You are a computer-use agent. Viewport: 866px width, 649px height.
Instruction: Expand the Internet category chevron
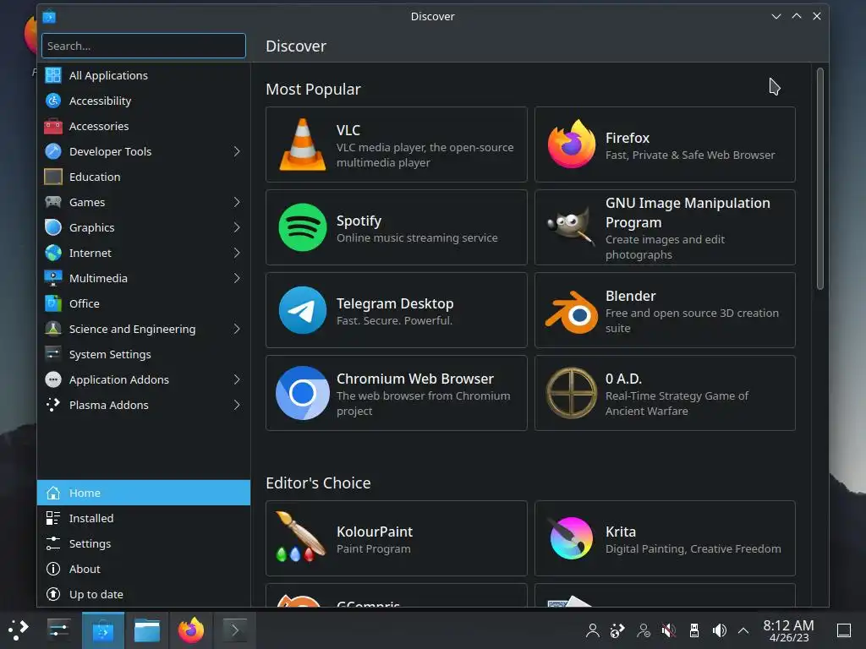(x=237, y=253)
